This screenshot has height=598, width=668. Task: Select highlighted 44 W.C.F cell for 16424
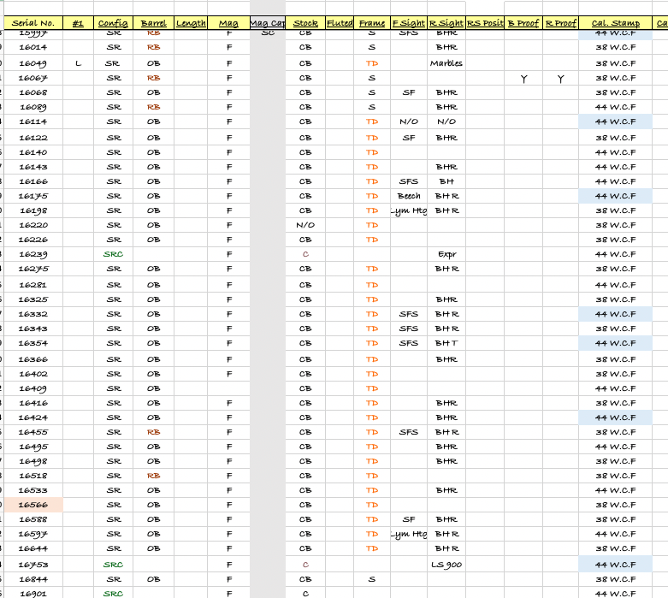(x=615, y=417)
